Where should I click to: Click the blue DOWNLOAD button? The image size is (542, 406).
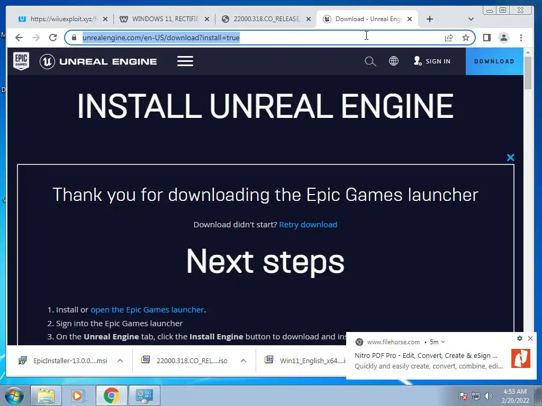pos(494,61)
